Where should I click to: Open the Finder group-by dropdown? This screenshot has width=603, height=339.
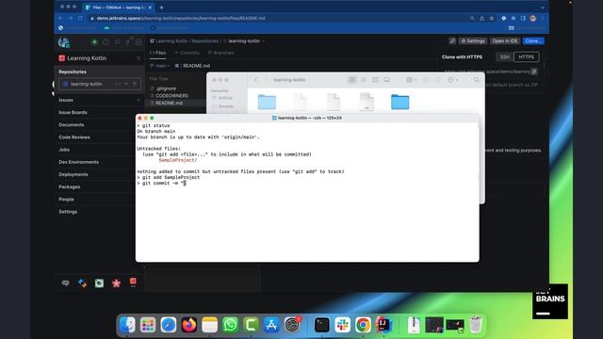click(412, 79)
